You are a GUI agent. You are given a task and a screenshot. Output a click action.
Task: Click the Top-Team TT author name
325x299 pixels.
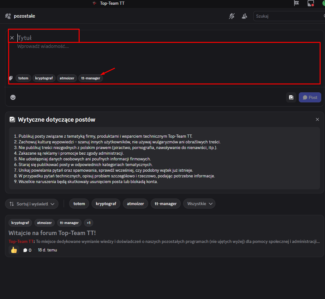click(x=21, y=242)
